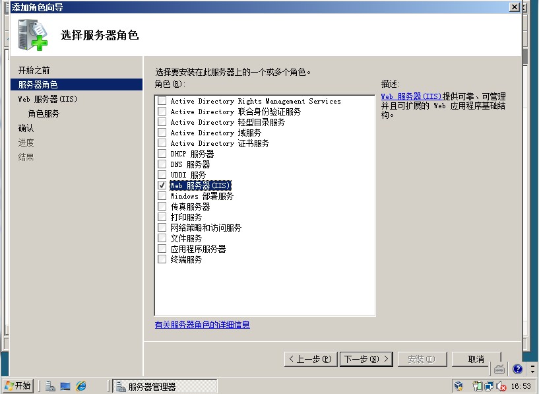This screenshot has height=394, width=539.
Task: Select 服务器角色 step in sidebar
Action: pos(77,84)
